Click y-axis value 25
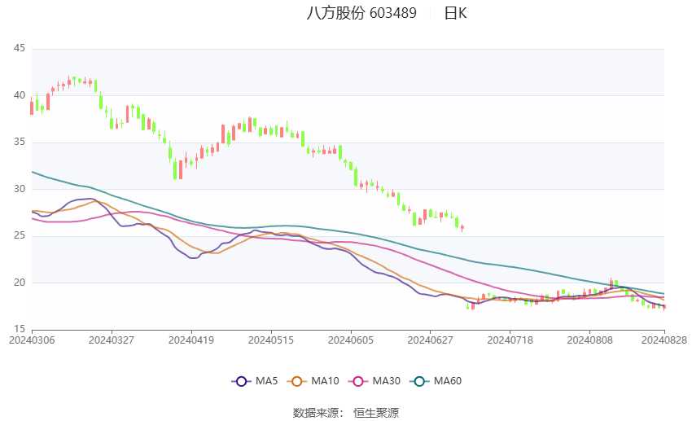This screenshot has width=692, height=421. tap(20, 235)
